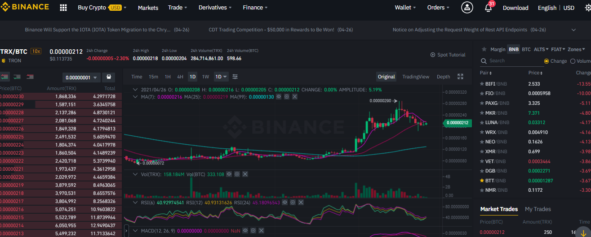
Task: Toggle visibility of Vol indicator
Action: point(229,174)
